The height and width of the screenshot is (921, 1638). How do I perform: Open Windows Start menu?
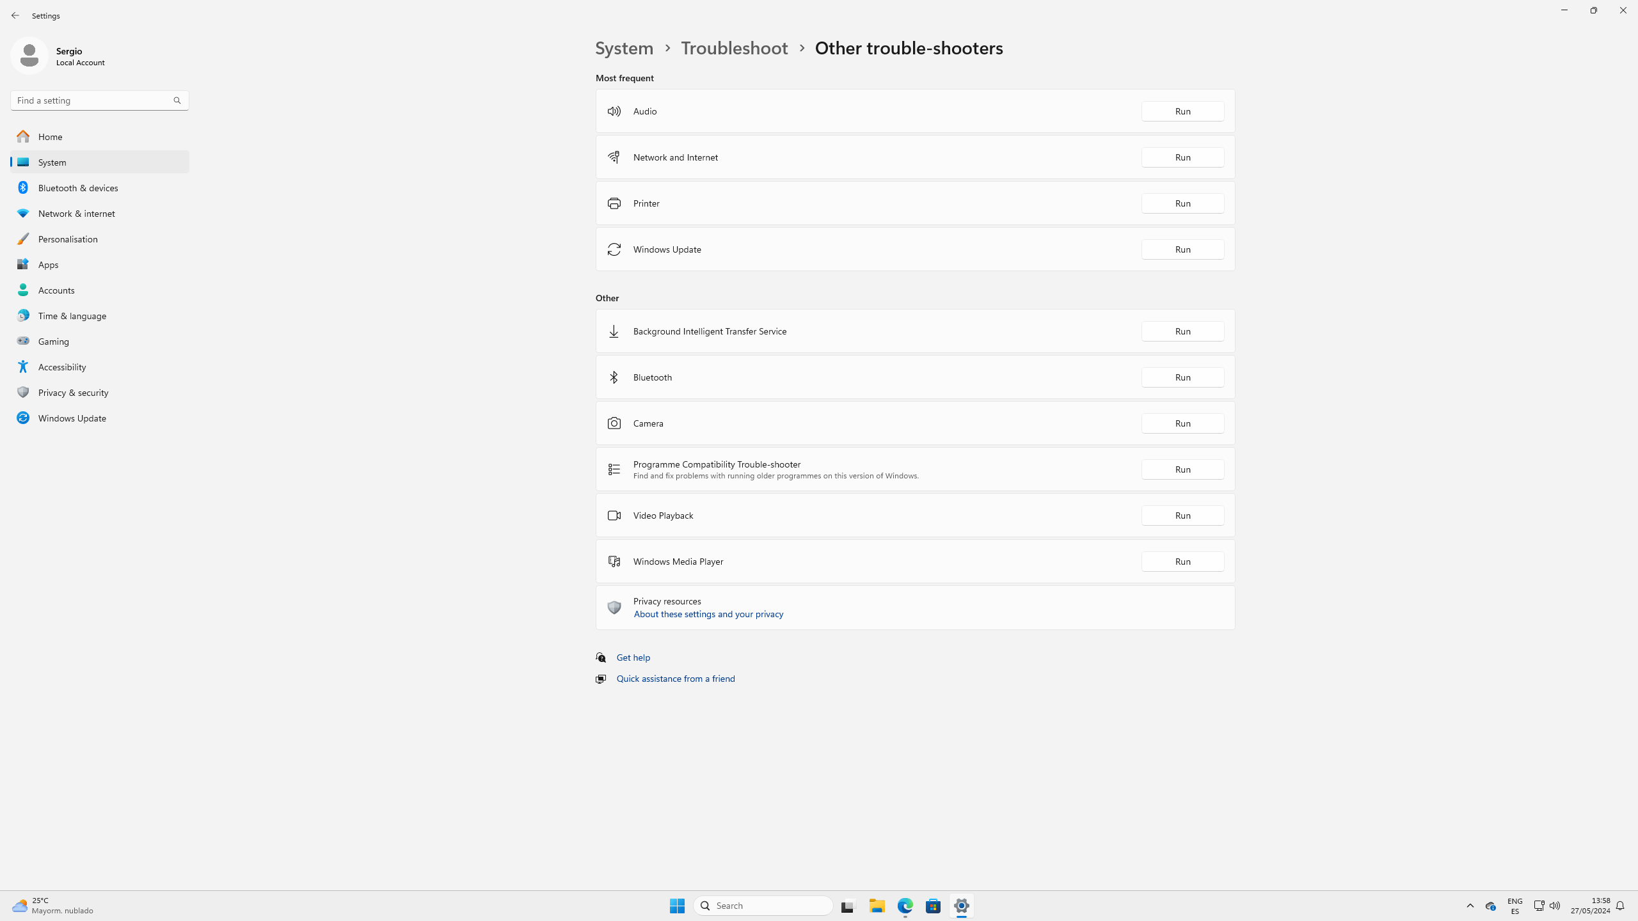[x=677, y=906]
